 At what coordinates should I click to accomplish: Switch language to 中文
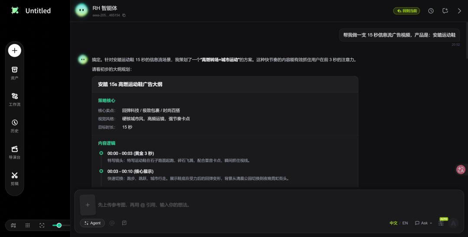393,223
